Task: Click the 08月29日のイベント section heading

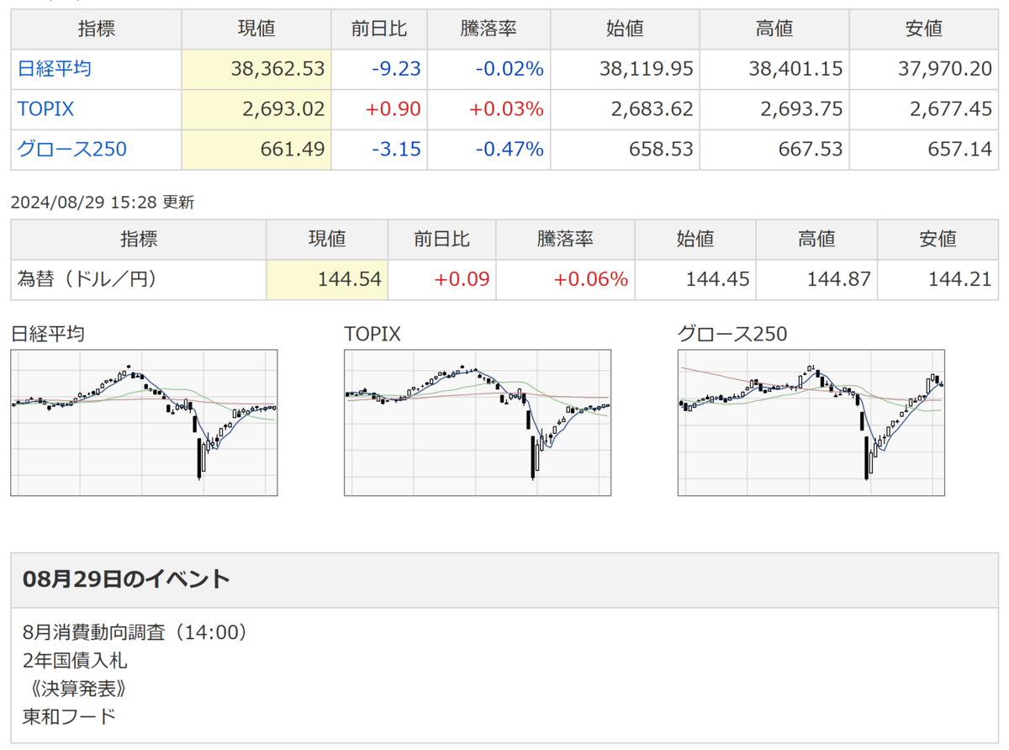Action: click(x=126, y=579)
